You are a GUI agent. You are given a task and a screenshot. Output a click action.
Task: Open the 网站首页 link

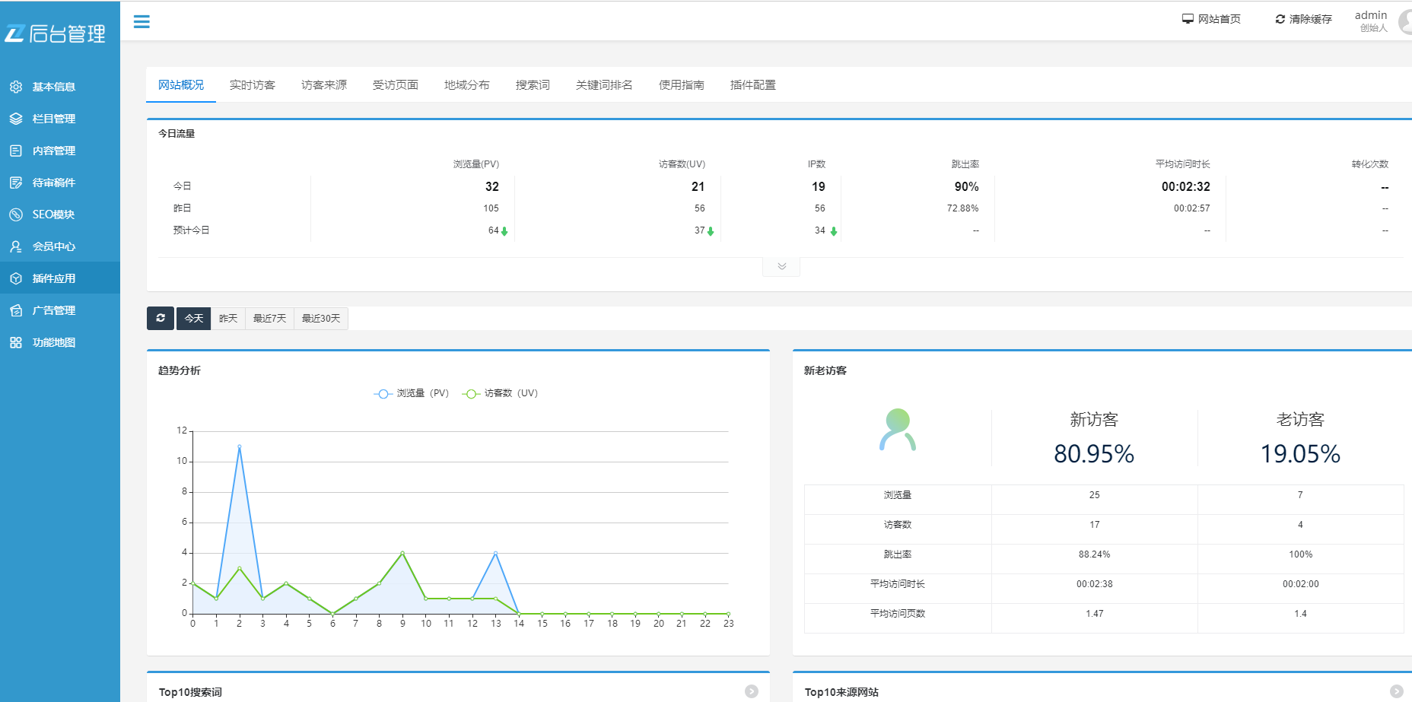point(1211,19)
